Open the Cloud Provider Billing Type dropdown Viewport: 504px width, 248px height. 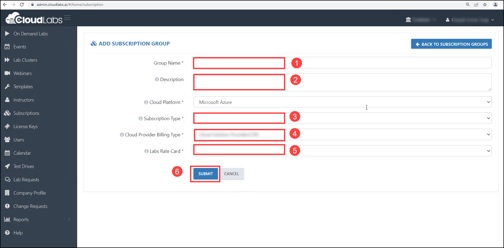pos(342,134)
